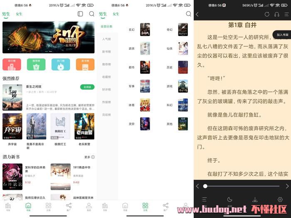The height and width of the screenshot is (218, 291).
Task: Open the reader's top-right menu icon
Action: 286,14
